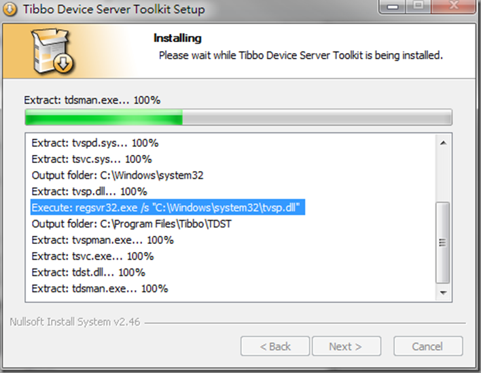
Task: Select the highlighted Execute regsvr32.exe log line
Action: pyautogui.click(x=168, y=208)
